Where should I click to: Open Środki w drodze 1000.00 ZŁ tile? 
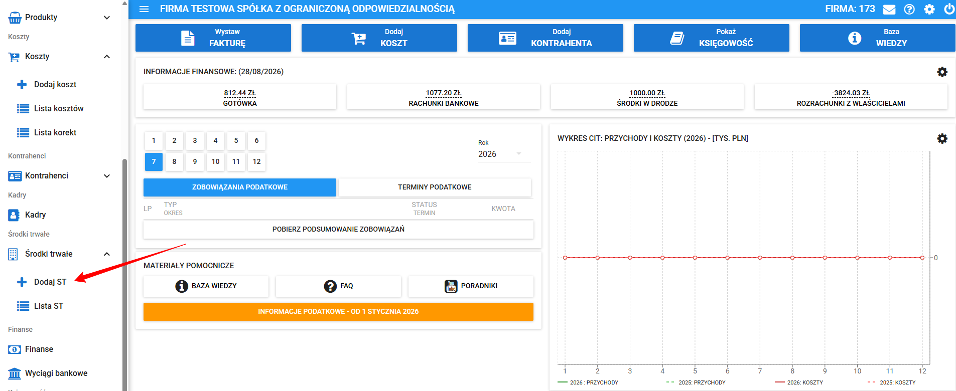(x=647, y=97)
